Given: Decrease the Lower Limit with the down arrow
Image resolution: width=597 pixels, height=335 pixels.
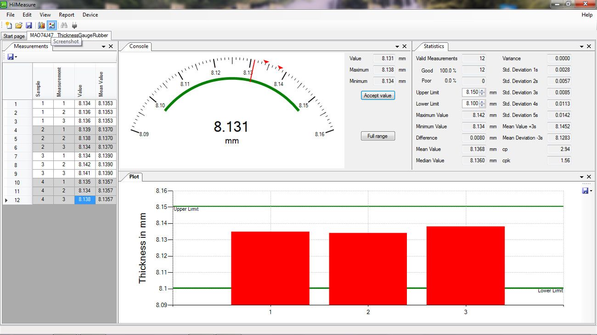Looking at the screenshot, I should 482,105.
